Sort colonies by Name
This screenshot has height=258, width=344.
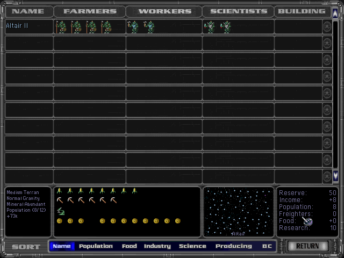click(62, 246)
